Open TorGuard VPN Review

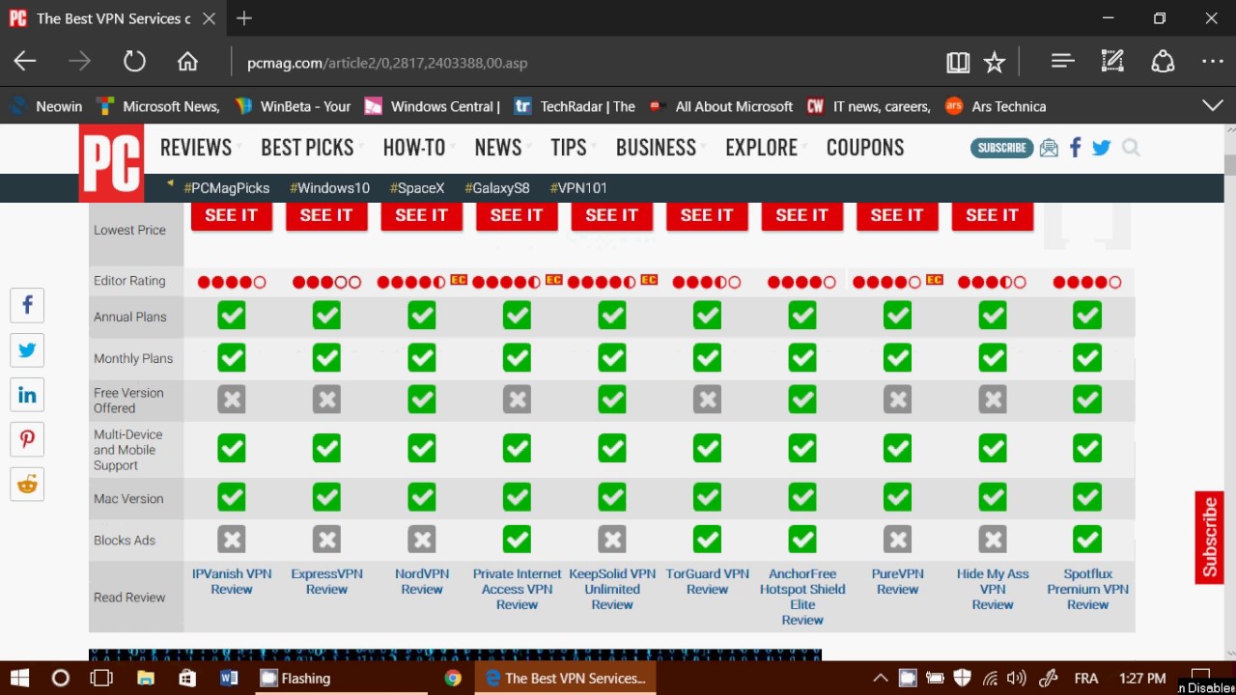[x=707, y=581]
